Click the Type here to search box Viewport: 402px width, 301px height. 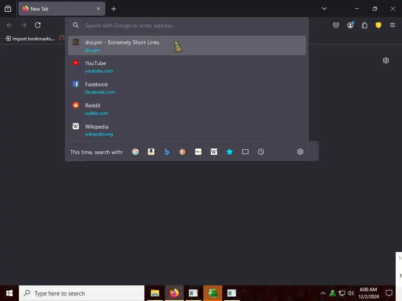pos(82,293)
